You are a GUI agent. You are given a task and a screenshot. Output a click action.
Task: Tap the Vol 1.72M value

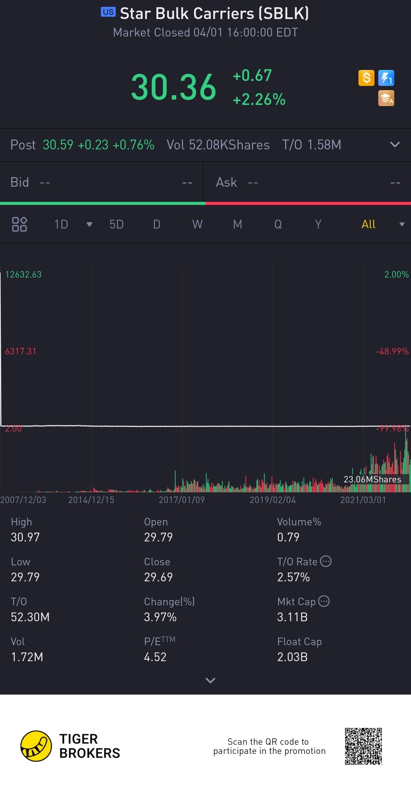(x=27, y=657)
